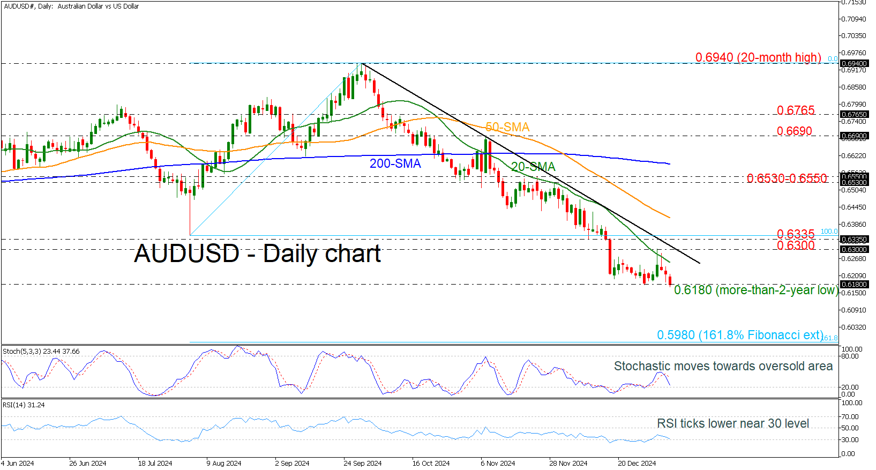Click the 24 Sep 2024 date label
The width and height of the screenshot is (876, 470).
point(363,464)
